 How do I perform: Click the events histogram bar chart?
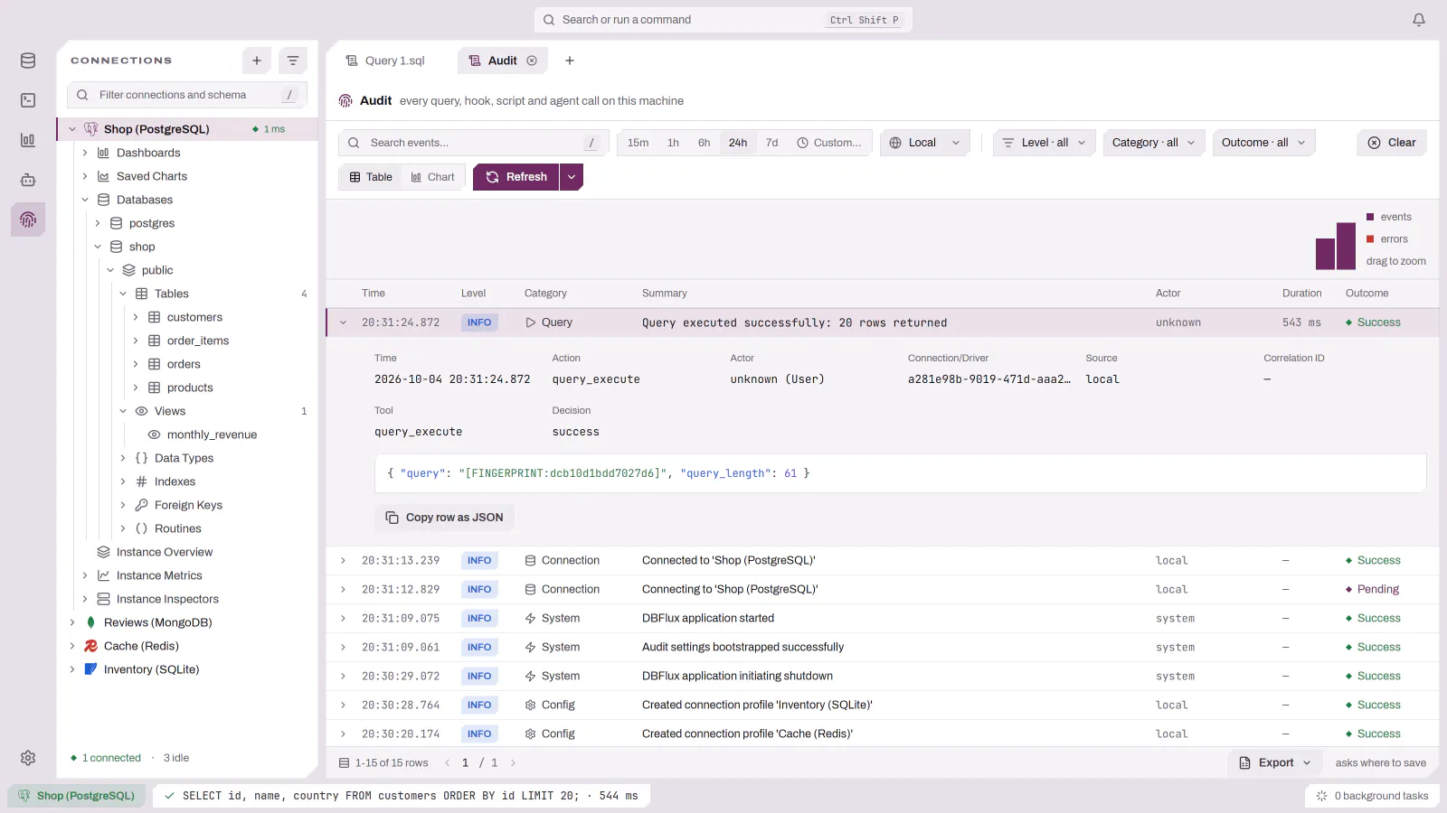tap(1336, 246)
